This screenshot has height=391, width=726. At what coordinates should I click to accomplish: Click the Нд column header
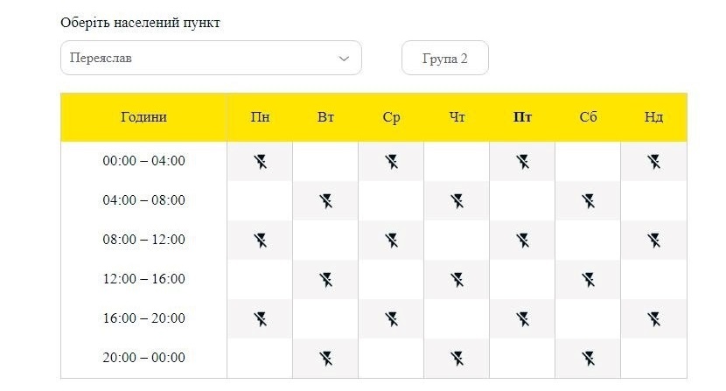point(653,117)
